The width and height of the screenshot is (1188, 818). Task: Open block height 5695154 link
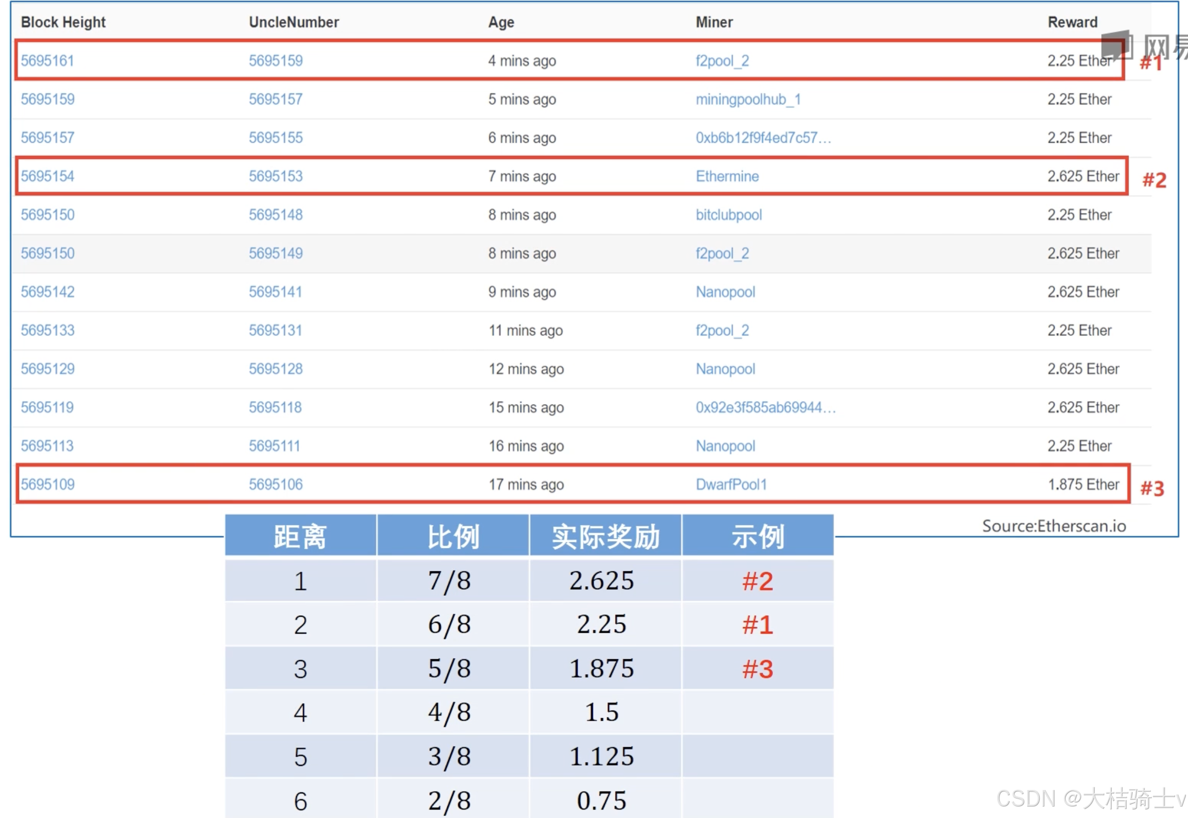[x=47, y=176]
